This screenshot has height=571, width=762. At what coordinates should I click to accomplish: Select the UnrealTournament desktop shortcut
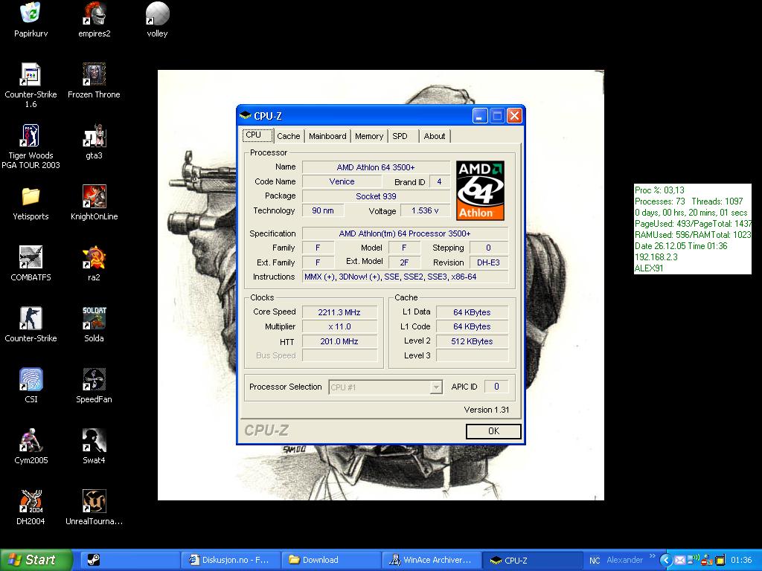[x=94, y=507]
